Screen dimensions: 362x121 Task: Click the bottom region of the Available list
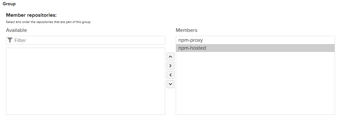tap(86, 108)
